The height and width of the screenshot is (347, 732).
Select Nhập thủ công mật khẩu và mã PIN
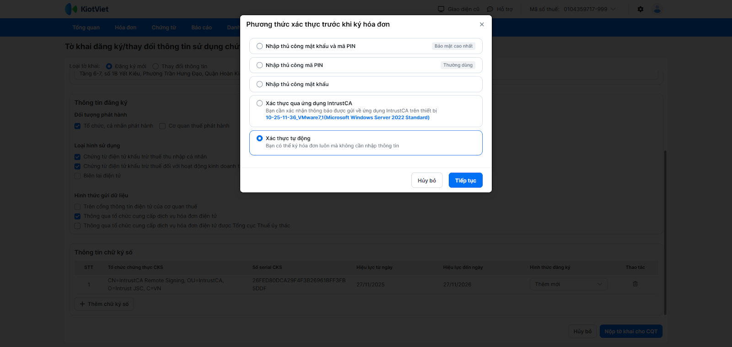click(260, 46)
